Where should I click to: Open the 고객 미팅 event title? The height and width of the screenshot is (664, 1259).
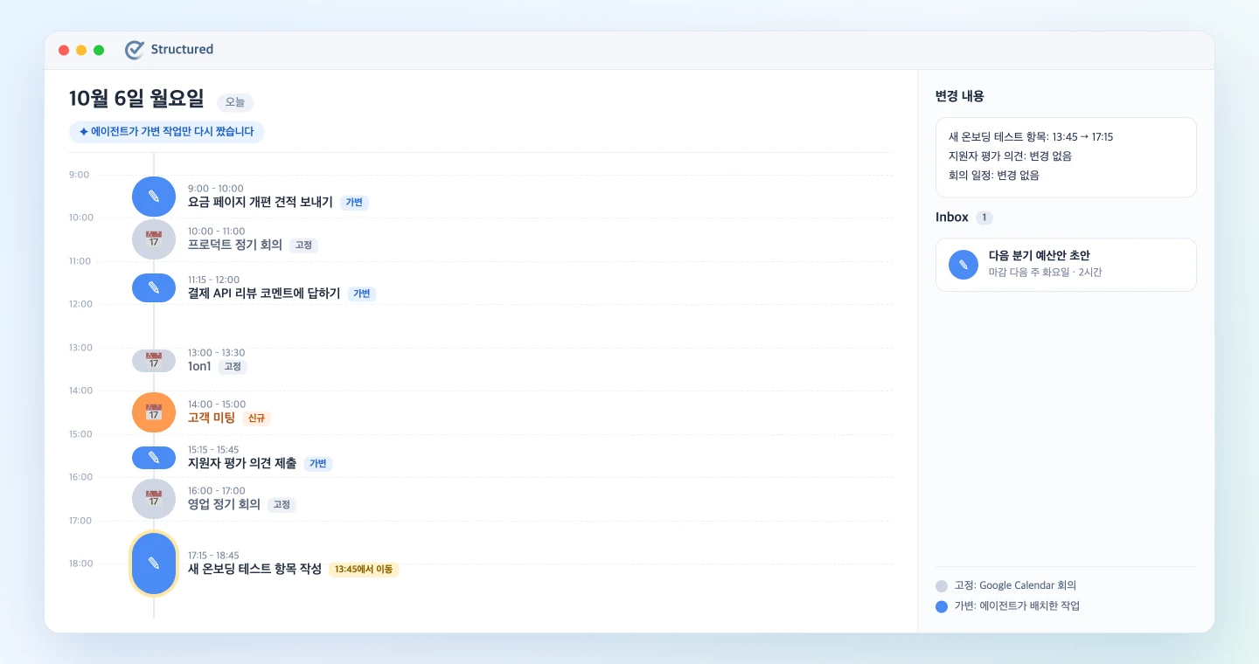(212, 418)
